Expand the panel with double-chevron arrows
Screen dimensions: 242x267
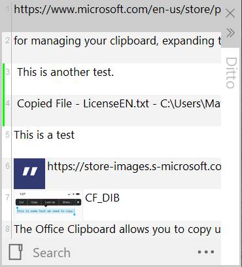pyautogui.click(x=230, y=33)
